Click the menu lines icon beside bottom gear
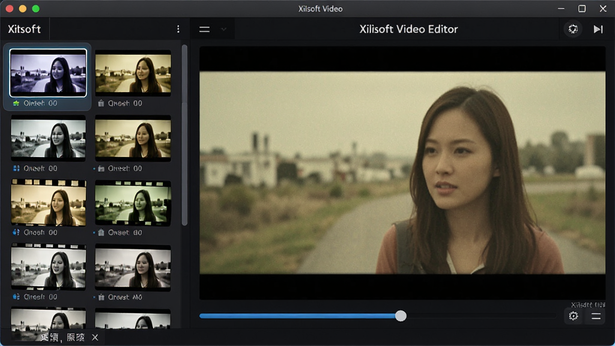The height and width of the screenshot is (346, 615). (x=596, y=316)
